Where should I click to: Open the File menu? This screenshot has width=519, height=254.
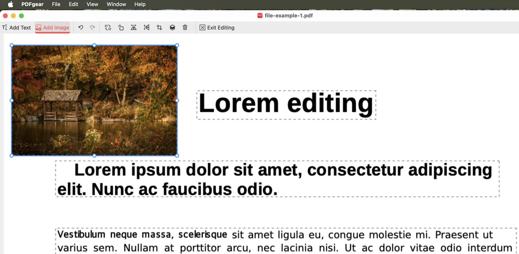point(56,4)
